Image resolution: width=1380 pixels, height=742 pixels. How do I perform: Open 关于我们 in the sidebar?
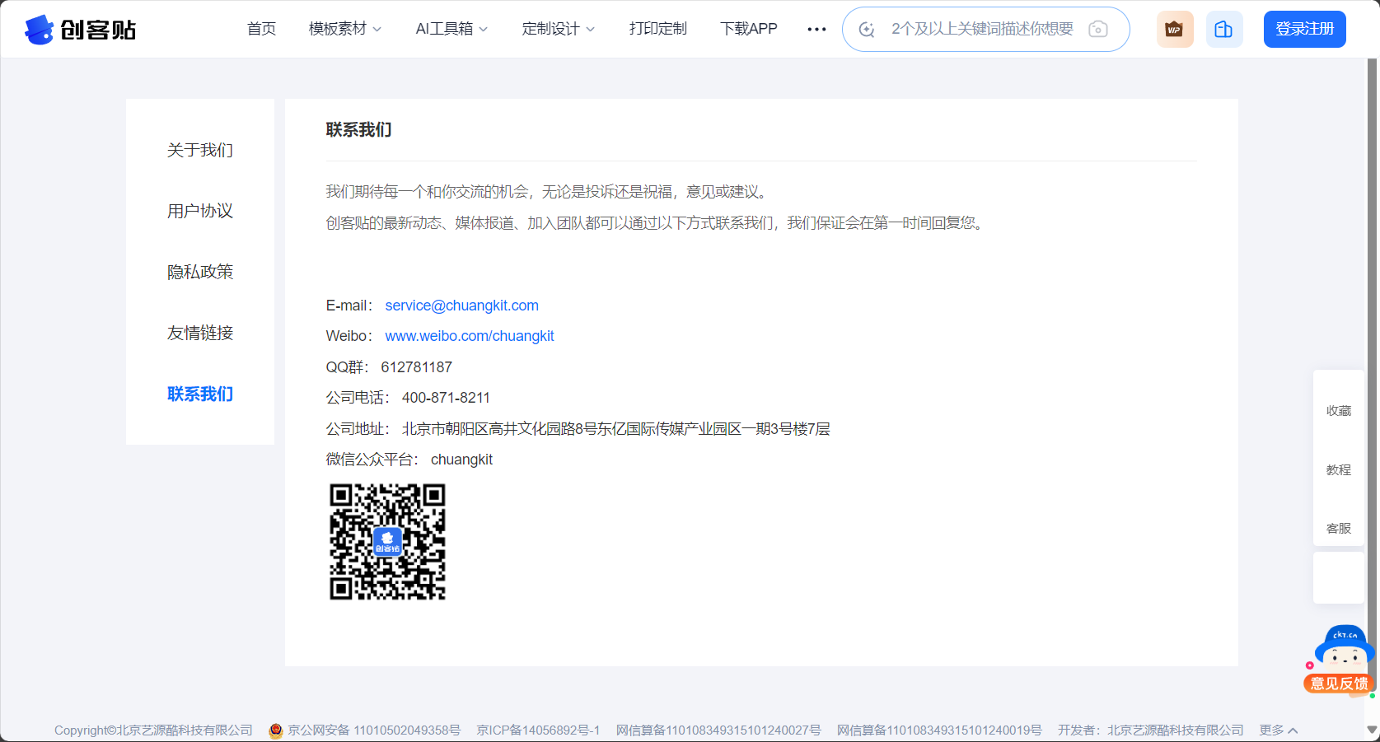click(200, 150)
